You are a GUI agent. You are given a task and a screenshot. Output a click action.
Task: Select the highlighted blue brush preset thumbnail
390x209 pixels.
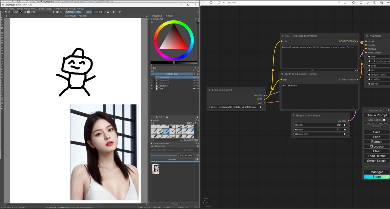click(x=166, y=131)
